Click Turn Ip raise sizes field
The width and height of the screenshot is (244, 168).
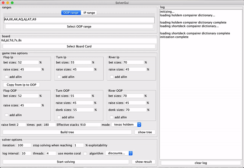(x=83, y=69)
